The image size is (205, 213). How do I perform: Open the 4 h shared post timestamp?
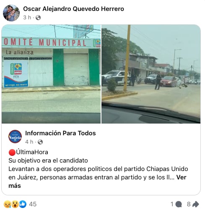tap(29, 142)
